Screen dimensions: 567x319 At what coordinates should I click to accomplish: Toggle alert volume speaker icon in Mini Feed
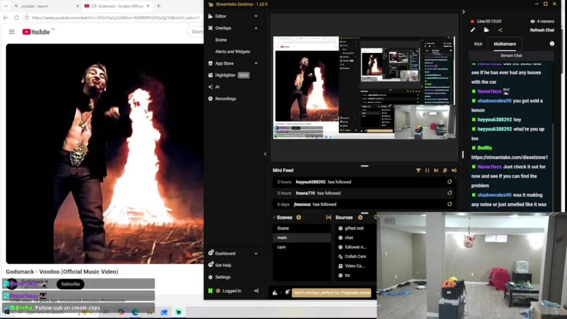[454, 170]
